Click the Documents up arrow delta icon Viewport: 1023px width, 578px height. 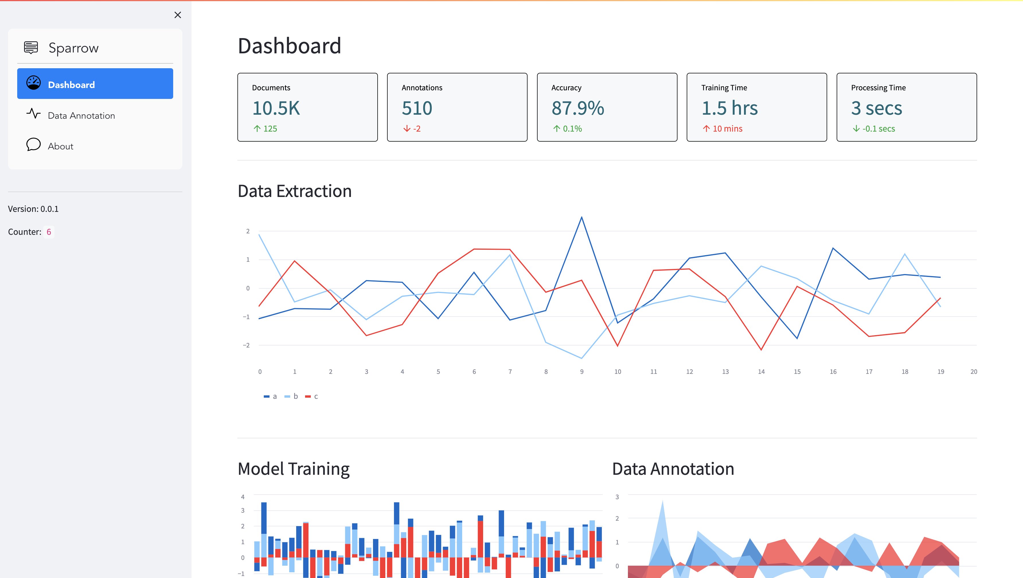[257, 129]
